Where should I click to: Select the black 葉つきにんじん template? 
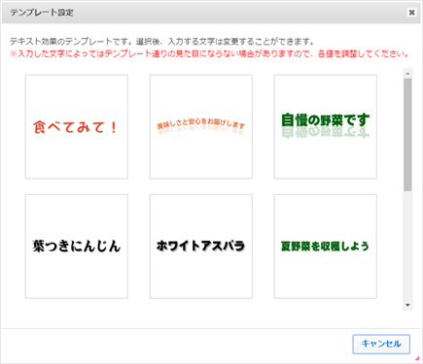click(77, 247)
